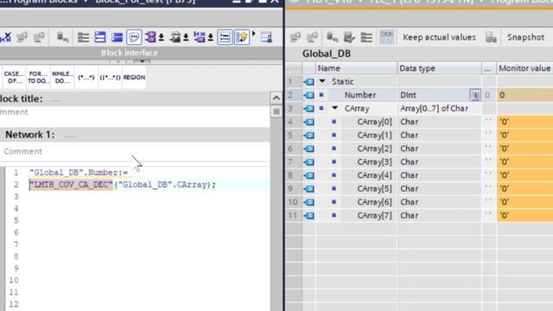Click the first grayed device icon in left toolbar

click(22, 37)
